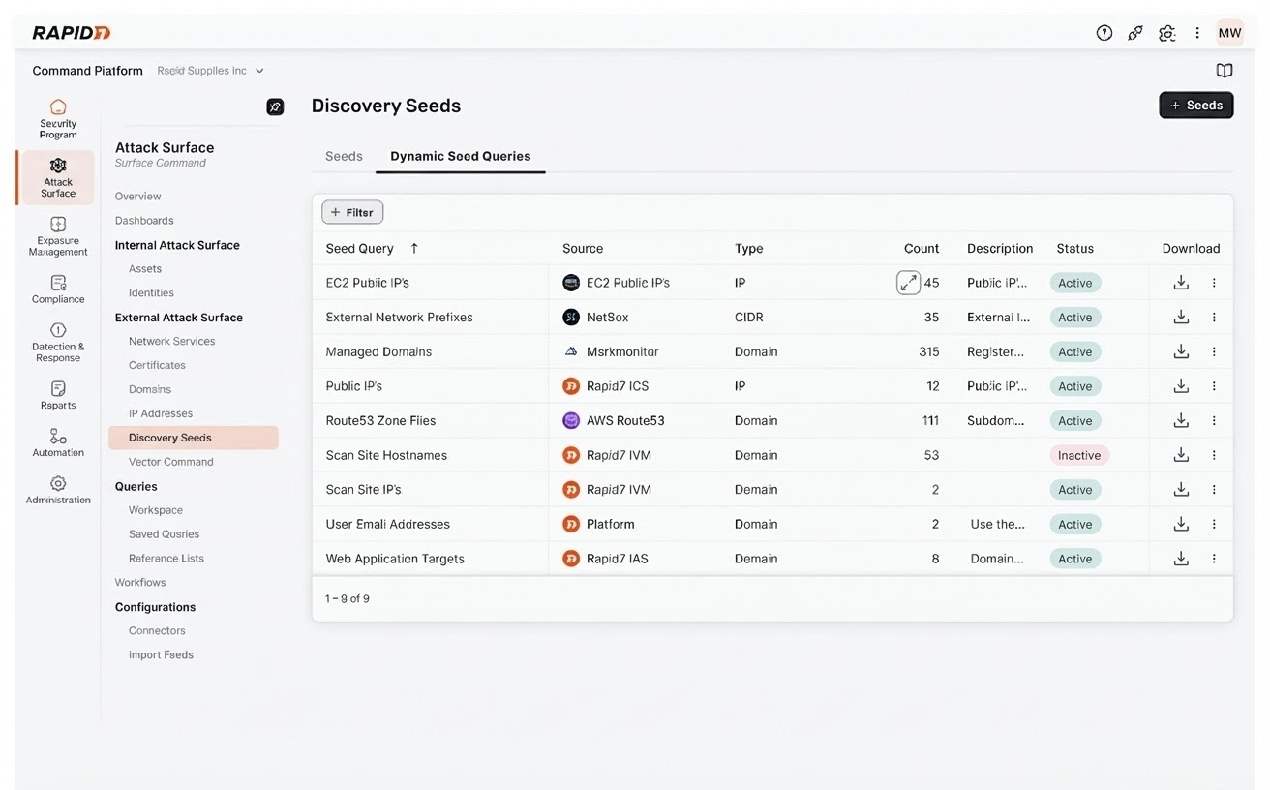Select the Dynamic Seed Queries tab
The height and width of the screenshot is (790, 1270).
(460, 156)
